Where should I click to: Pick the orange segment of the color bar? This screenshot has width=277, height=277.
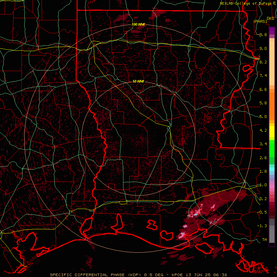click(272, 106)
